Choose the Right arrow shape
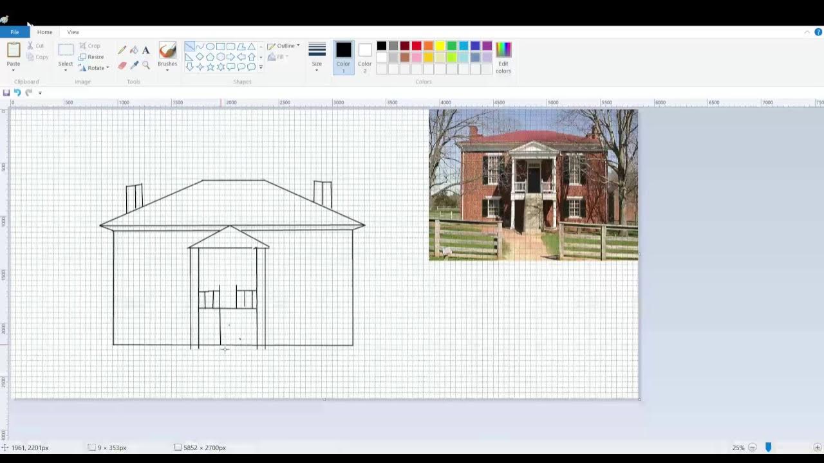The height and width of the screenshot is (463, 824). point(230,57)
